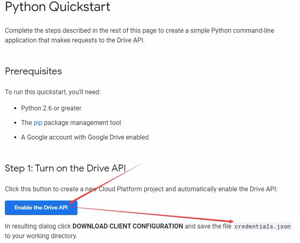Click the Step 1: Turn on the Drive API heading

click(x=65, y=168)
